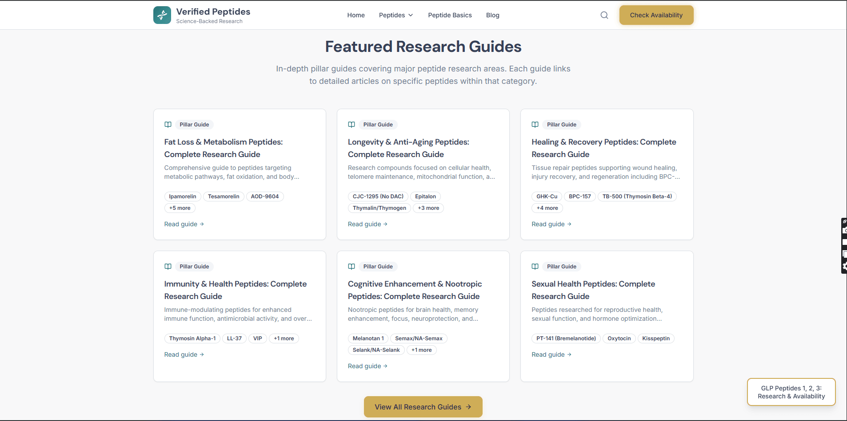The width and height of the screenshot is (847, 421).
Task: Expand the +5 more tags on Fat Loss card
Action: click(x=180, y=208)
